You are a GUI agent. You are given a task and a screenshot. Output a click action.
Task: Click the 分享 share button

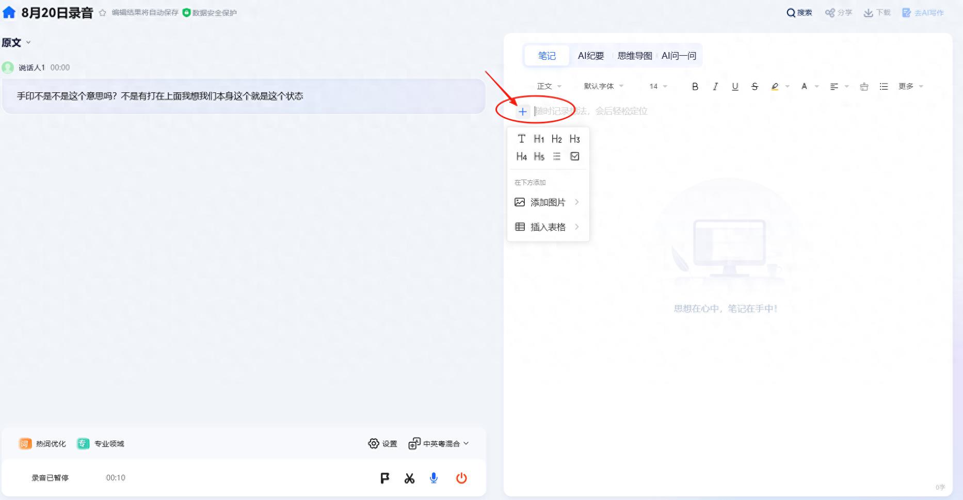click(838, 13)
